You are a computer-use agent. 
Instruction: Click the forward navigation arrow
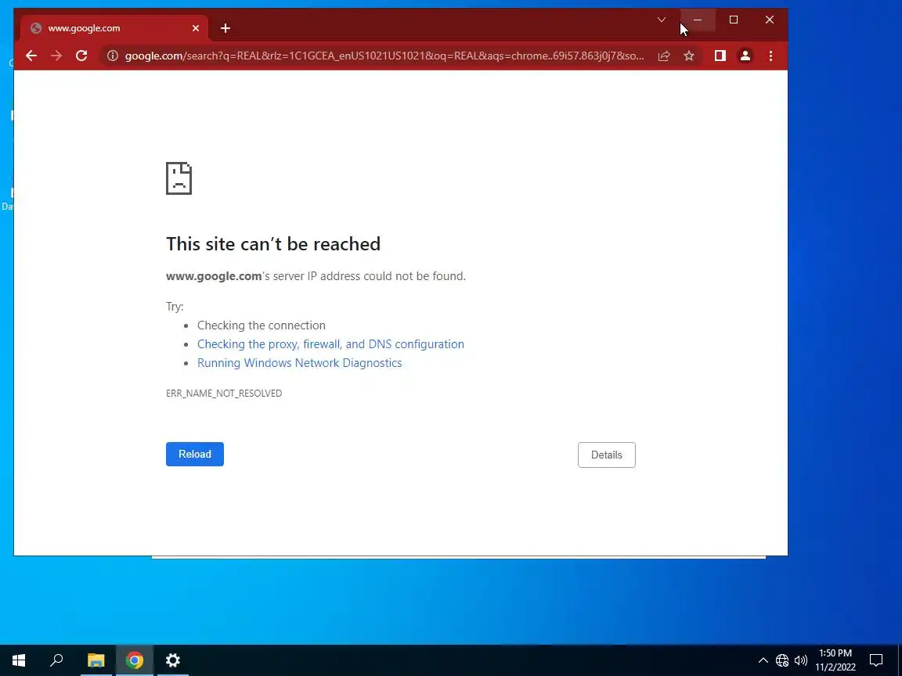point(56,56)
